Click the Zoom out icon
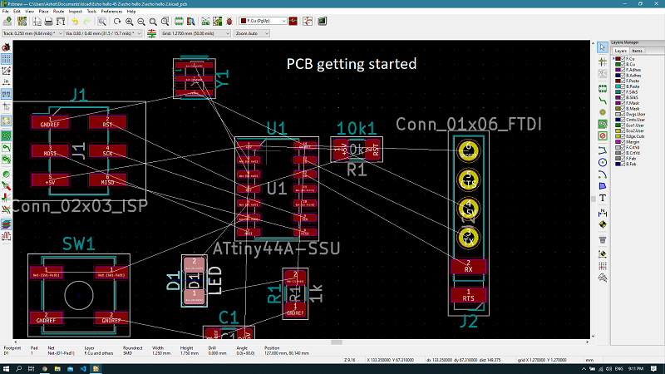This screenshot has height=374, width=665. (141, 22)
